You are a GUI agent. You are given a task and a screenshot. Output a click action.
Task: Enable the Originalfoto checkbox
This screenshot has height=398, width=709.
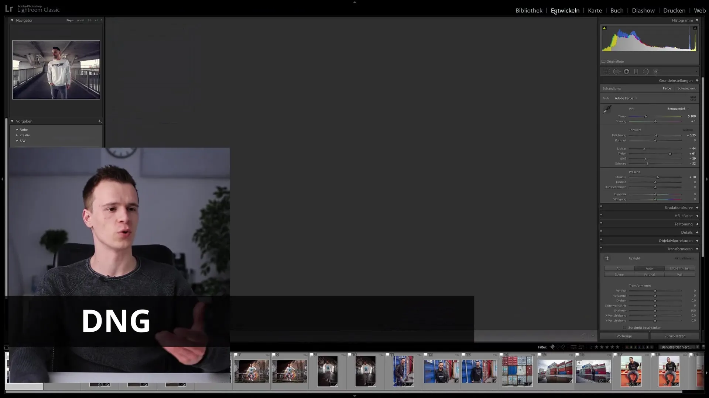[603, 62]
